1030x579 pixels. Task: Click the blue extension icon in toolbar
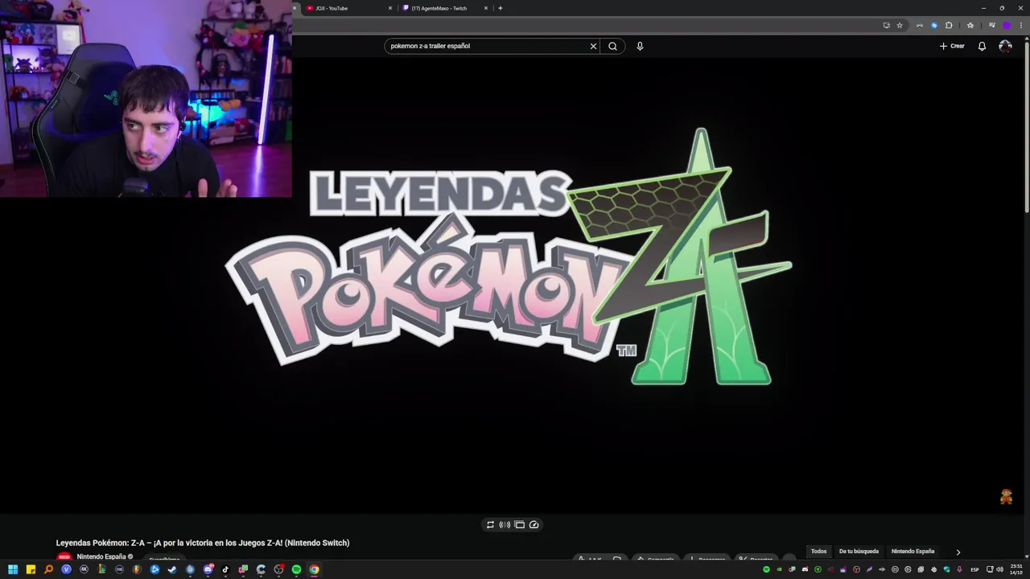click(934, 25)
